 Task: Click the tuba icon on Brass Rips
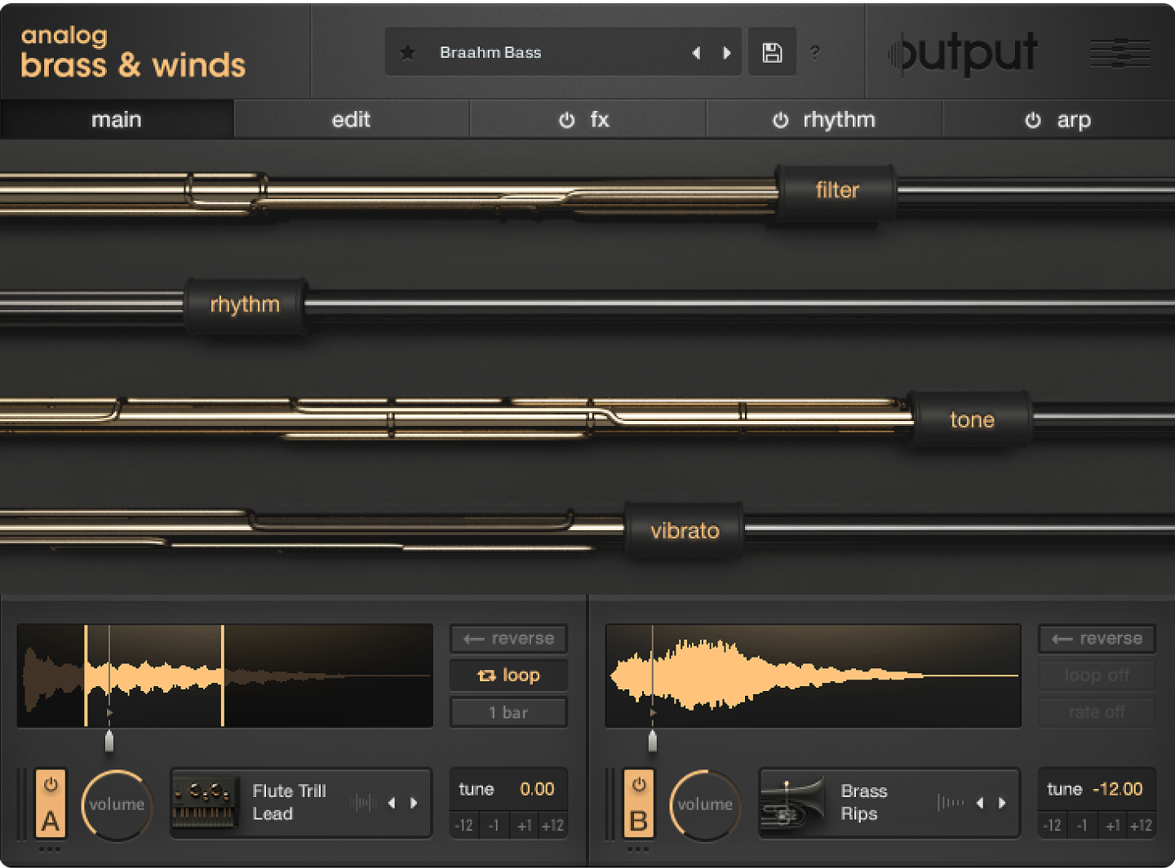point(793,803)
